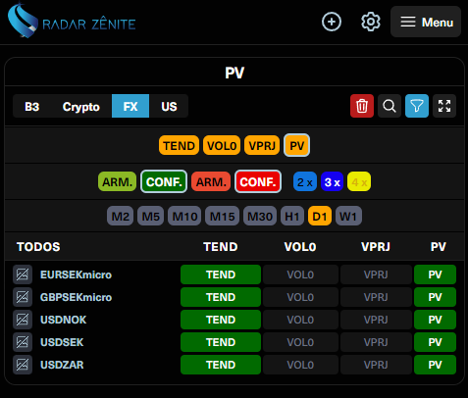
Task: Click the add plus circle icon
Action: pyautogui.click(x=332, y=22)
